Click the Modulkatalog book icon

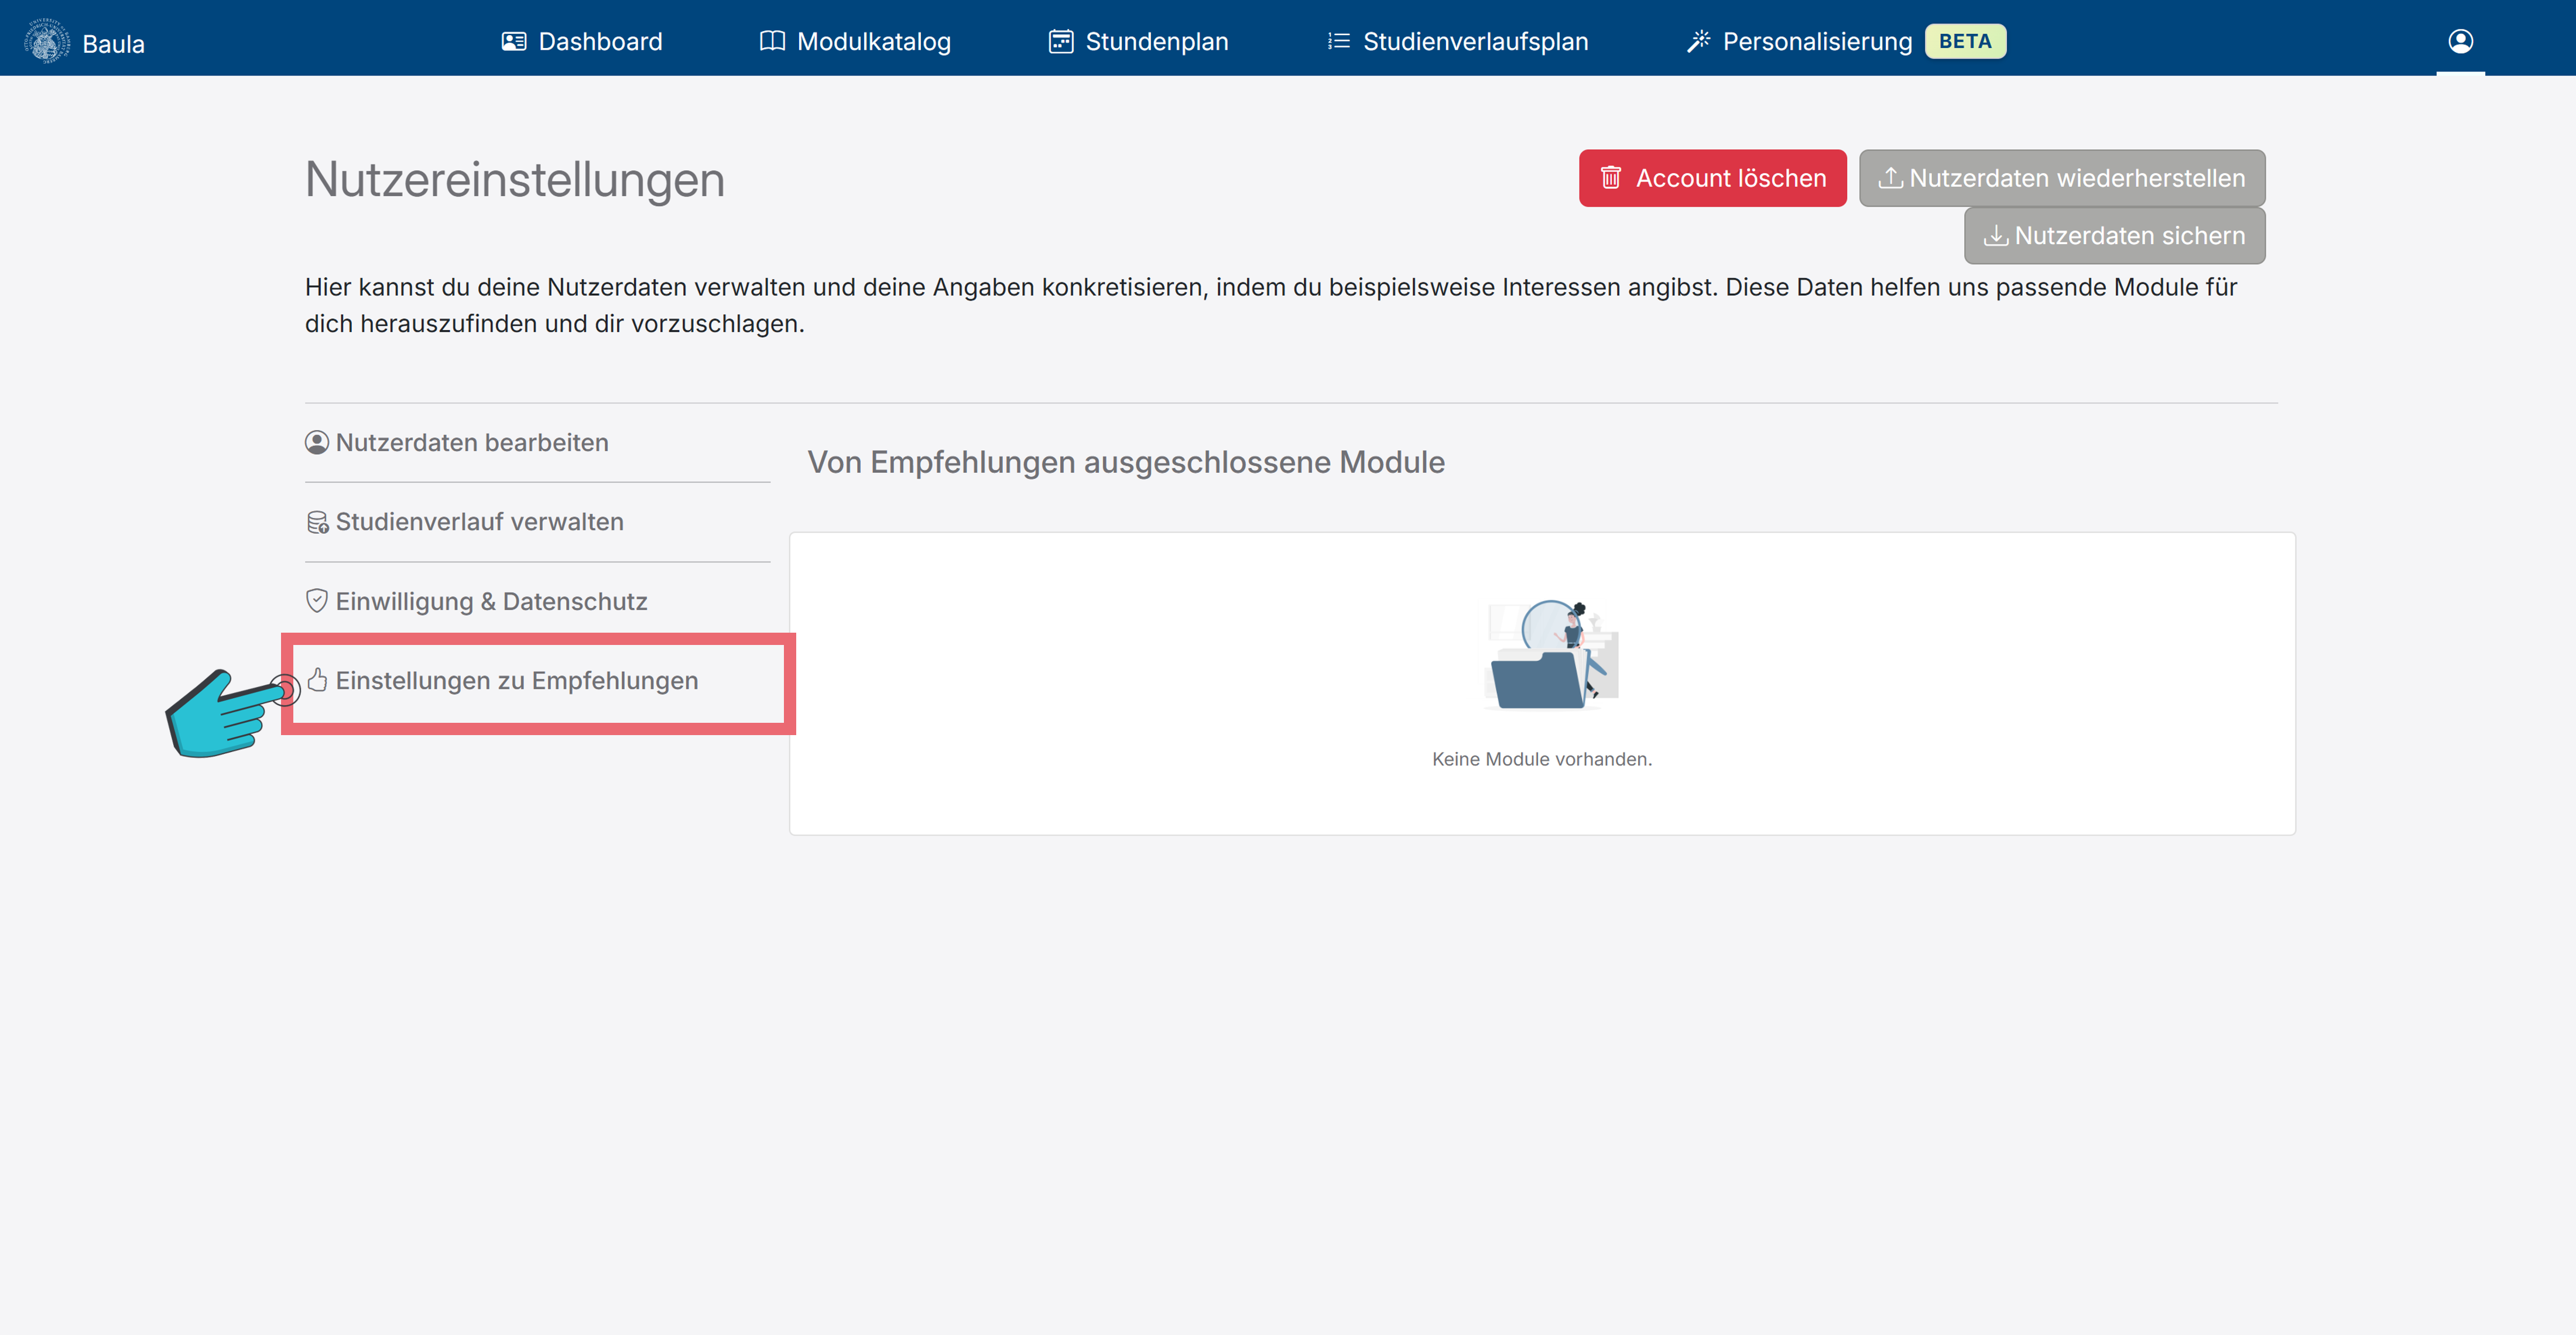(772, 41)
